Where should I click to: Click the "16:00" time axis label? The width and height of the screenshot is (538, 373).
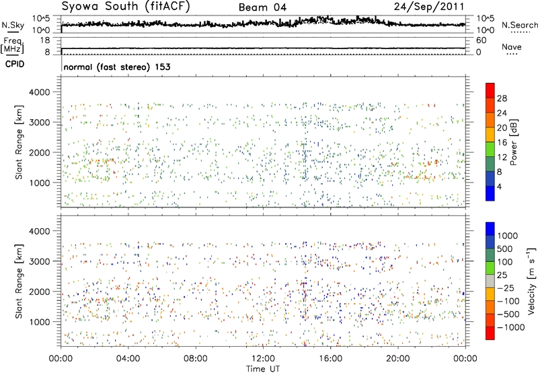click(x=330, y=358)
